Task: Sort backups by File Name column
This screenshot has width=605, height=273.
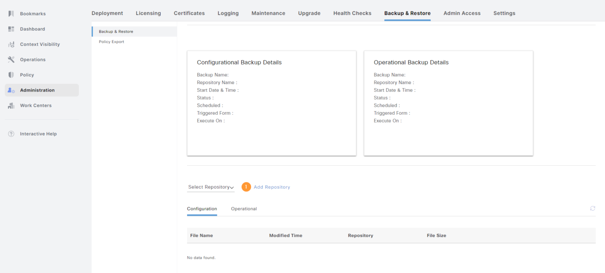Action: coord(201,235)
